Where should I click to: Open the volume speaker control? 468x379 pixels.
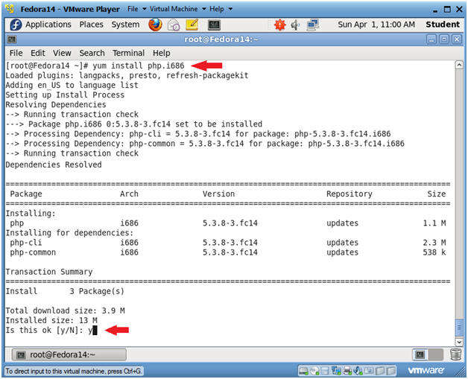click(x=295, y=25)
